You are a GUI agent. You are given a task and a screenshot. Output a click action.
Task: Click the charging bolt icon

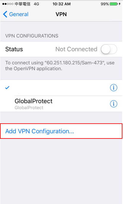click(119, 4)
